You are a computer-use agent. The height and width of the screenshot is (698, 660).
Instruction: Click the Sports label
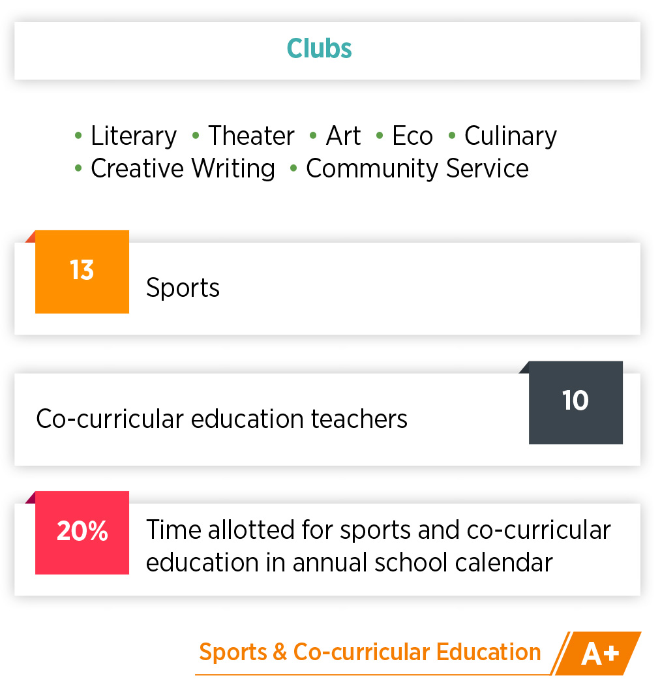183,288
